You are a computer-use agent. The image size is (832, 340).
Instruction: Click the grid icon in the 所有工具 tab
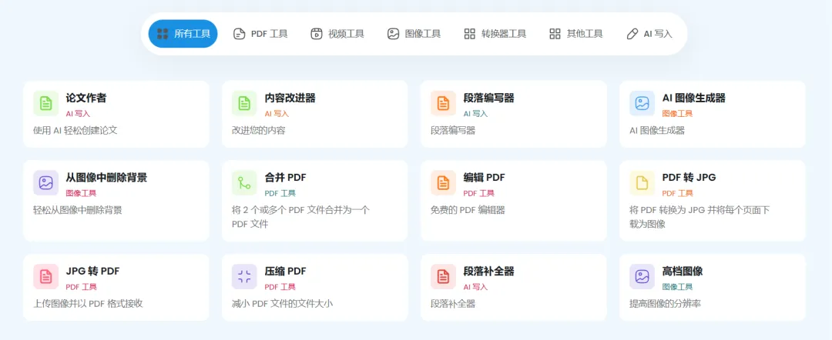tap(163, 34)
